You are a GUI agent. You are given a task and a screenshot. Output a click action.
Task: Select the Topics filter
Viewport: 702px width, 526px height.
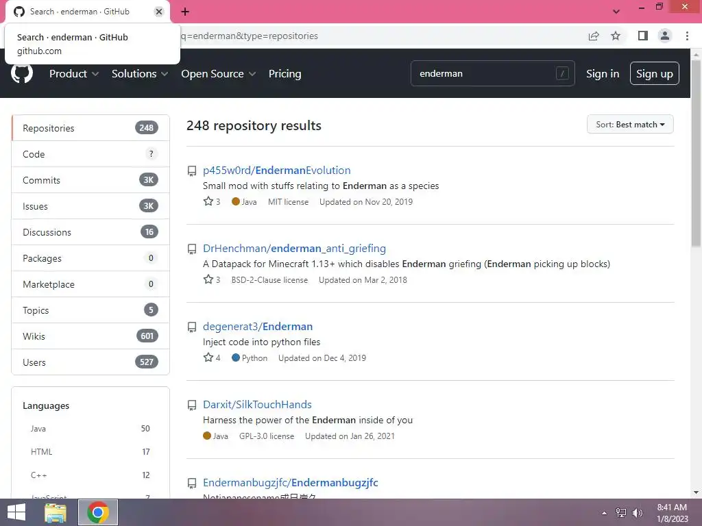90,310
